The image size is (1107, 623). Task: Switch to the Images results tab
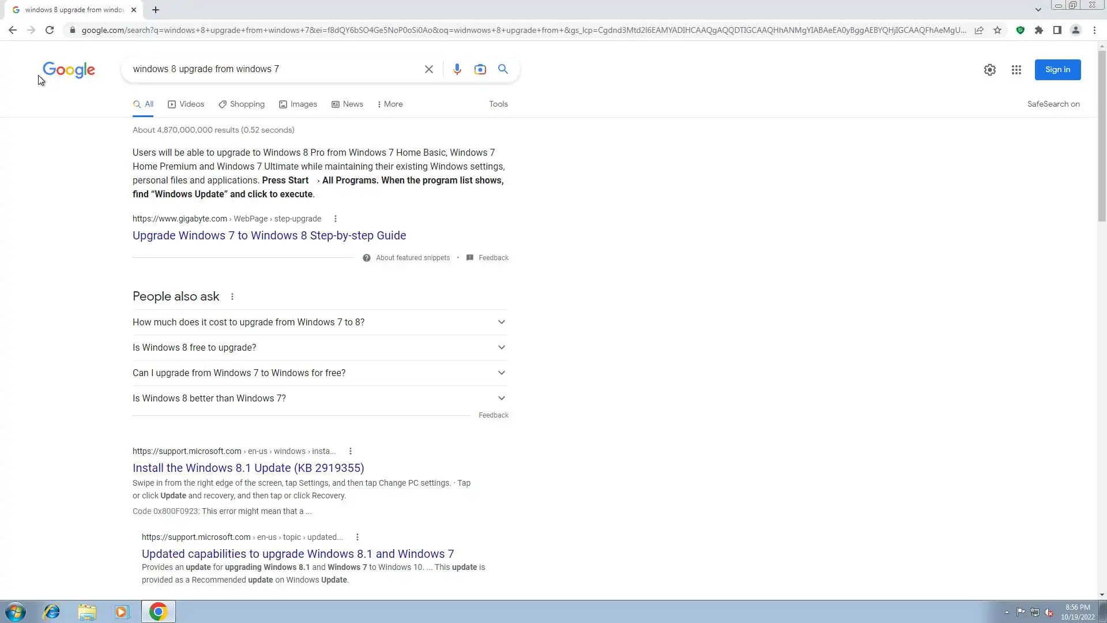298,104
